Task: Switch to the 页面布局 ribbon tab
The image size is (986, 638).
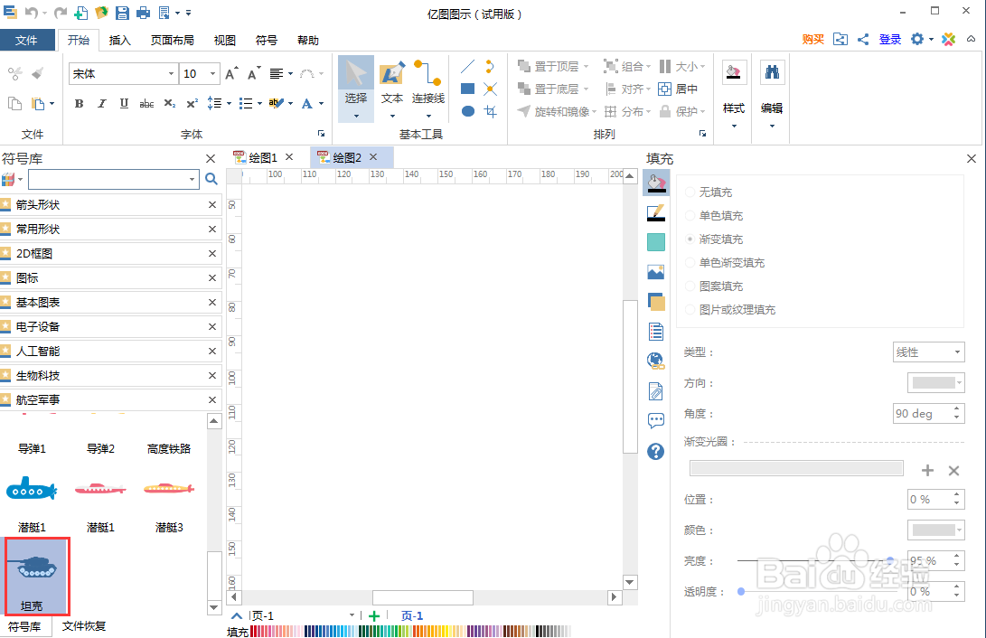Action: (172, 41)
